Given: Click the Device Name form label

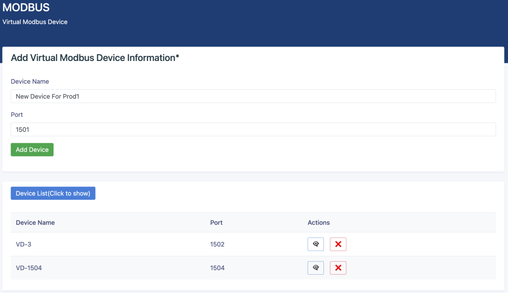Looking at the screenshot, I should tap(30, 82).
